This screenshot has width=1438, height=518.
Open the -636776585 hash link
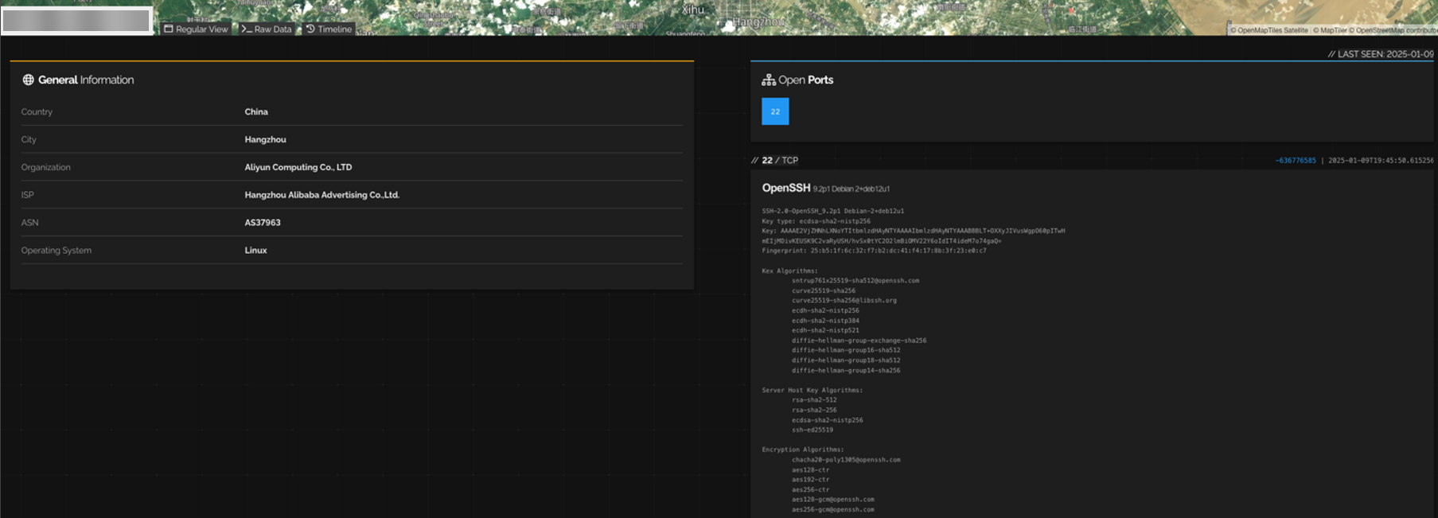coord(1295,161)
